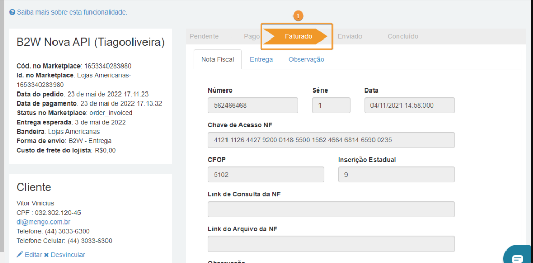
Task: Click the CFOP field with 5102
Action: click(x=266, y=175)
